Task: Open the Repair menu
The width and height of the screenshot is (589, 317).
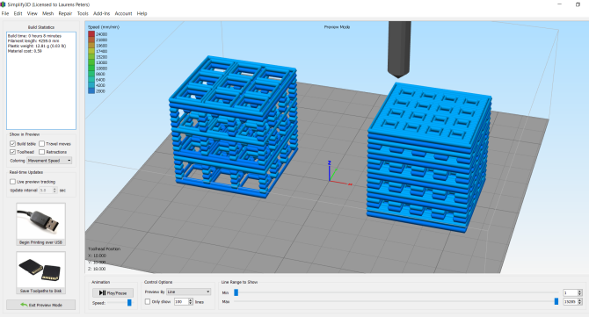Action: [65, 13]
